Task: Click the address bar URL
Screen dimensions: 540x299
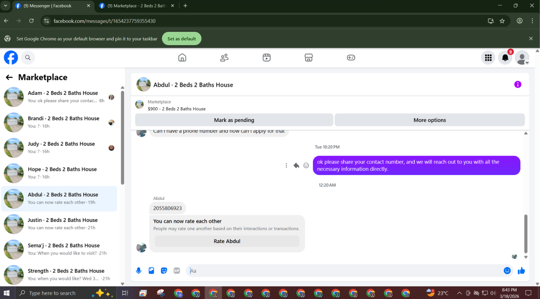Action: (x=105, y=21)
